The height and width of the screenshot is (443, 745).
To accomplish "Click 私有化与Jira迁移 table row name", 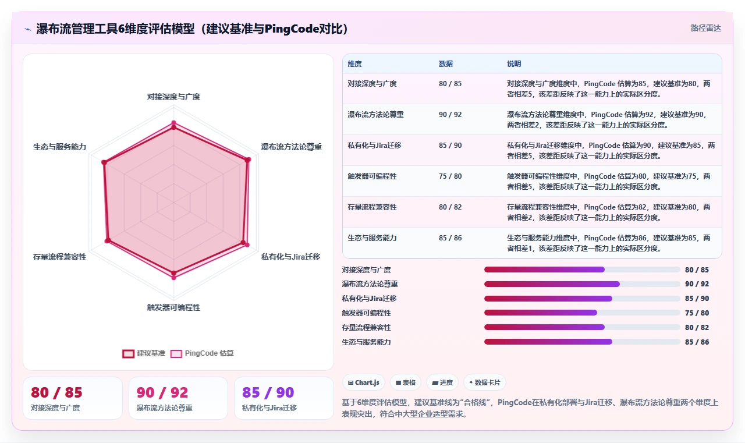I will pos(374,146).
